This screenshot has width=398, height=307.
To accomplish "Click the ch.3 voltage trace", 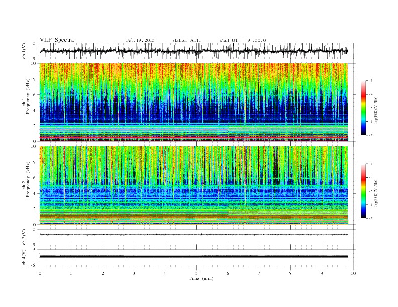I will (193, 235).
